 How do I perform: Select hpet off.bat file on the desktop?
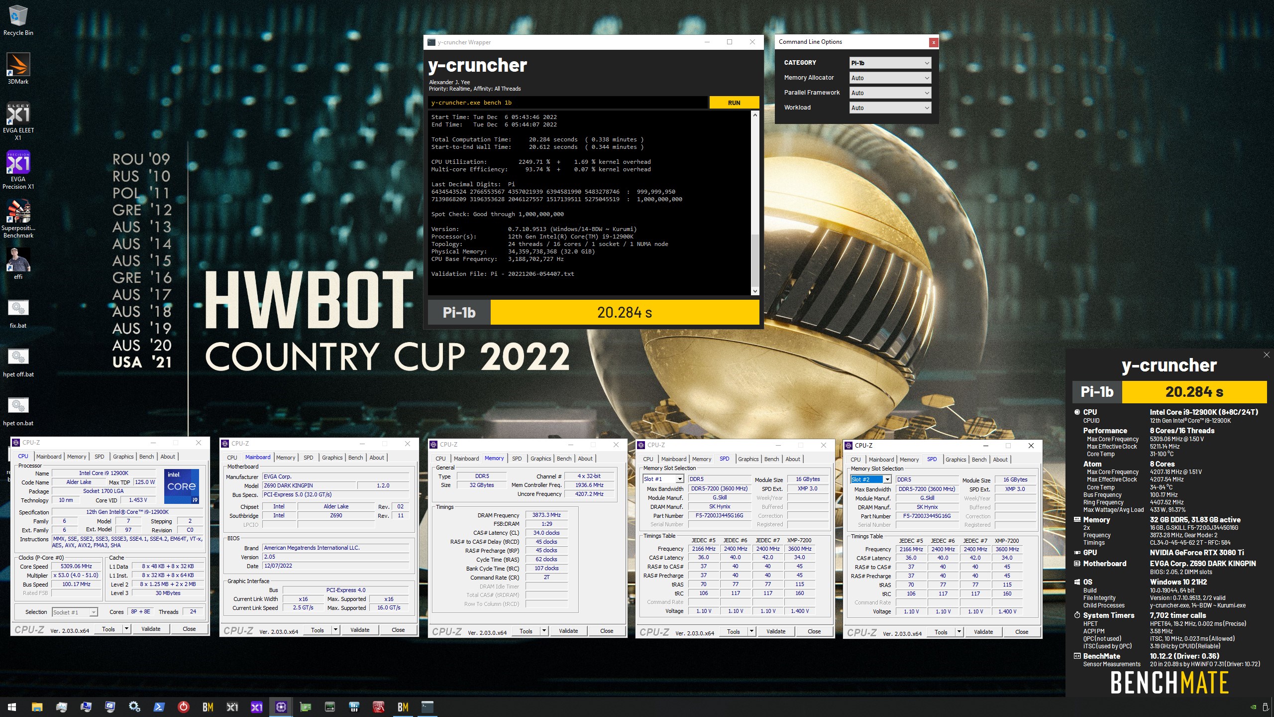(18, 362)
